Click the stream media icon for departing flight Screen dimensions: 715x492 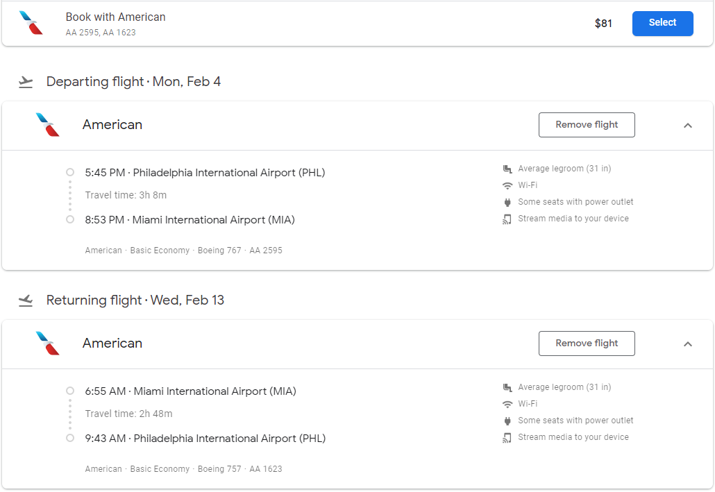pyautogui.click(x=507, y=219)
